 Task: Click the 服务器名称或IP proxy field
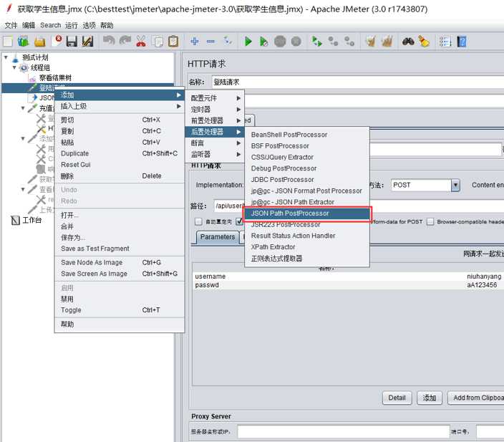(x=344, y=432)
